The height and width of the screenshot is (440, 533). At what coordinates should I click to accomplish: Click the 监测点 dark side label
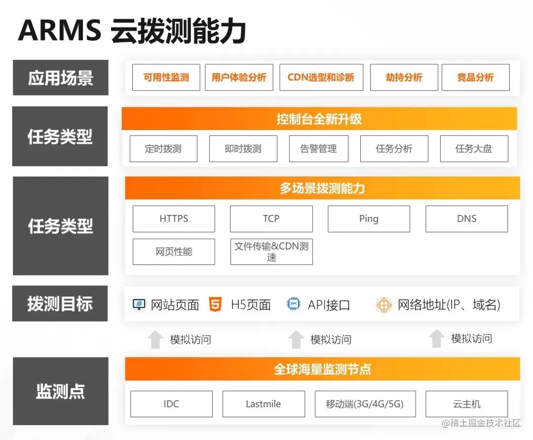(x=61, y=391)
